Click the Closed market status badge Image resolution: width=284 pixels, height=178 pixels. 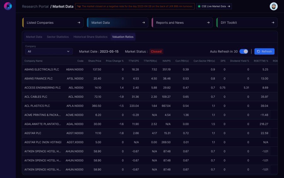pos(156,52)
